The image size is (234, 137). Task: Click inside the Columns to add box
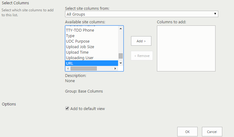[186, 48]
